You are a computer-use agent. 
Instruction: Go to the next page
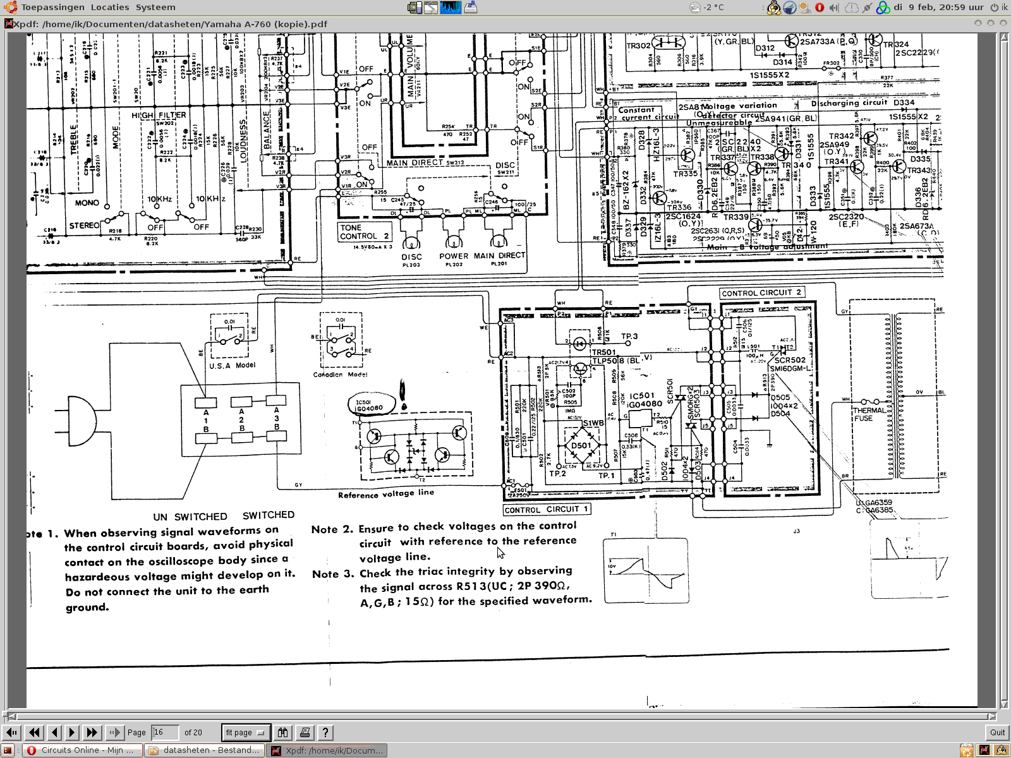click(72, 732)
